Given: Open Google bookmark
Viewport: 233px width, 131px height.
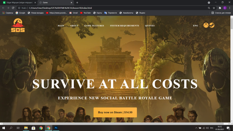Looking at the screenshot, I should tap(20, 13).
